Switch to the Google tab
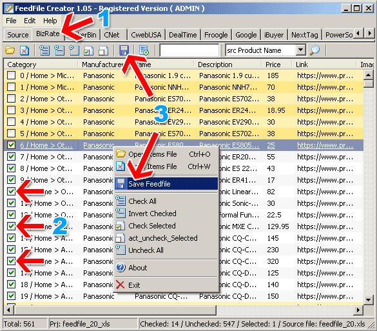 click(x=246, y=35)
